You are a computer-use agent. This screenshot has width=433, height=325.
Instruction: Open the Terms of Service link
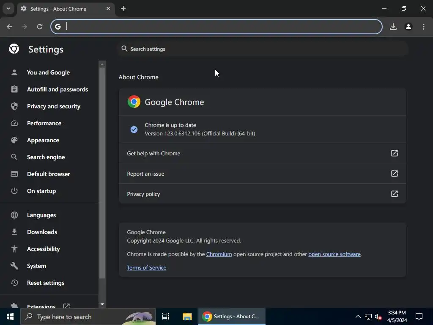click(147, 267)
